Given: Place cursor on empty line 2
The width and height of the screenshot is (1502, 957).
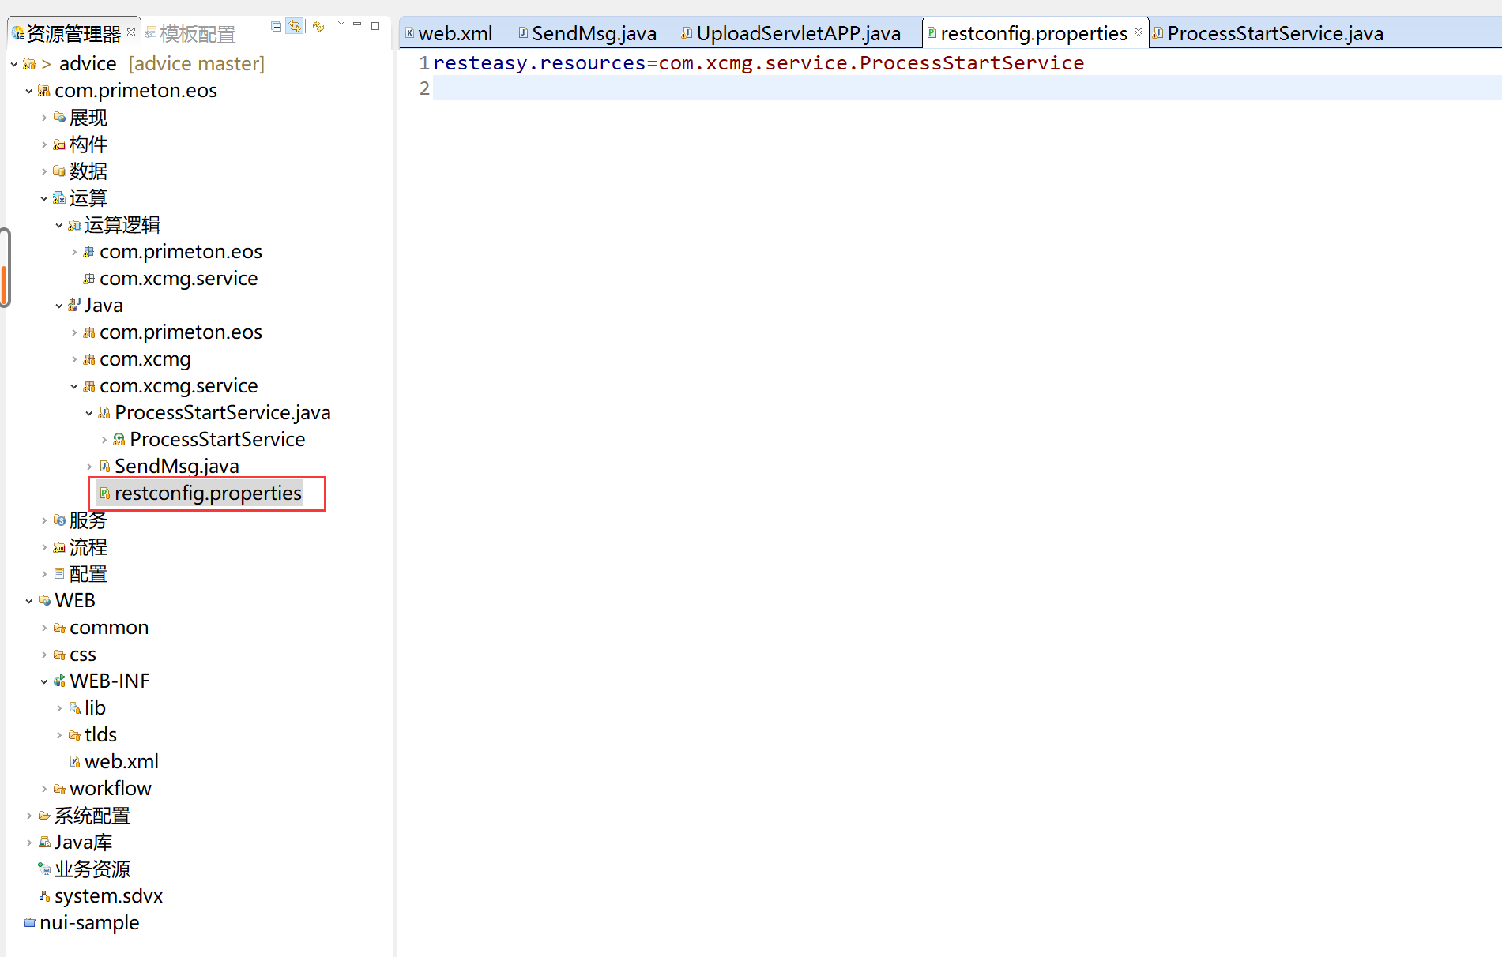Looking at the screenshot, I should [x=967, y=88].
